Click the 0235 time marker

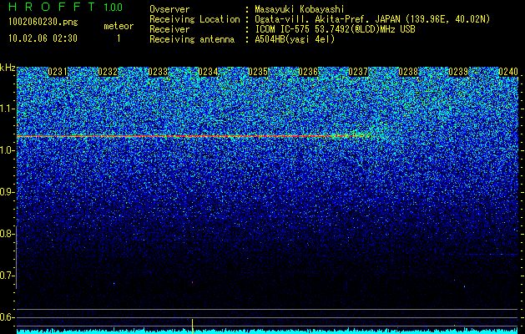258,72
